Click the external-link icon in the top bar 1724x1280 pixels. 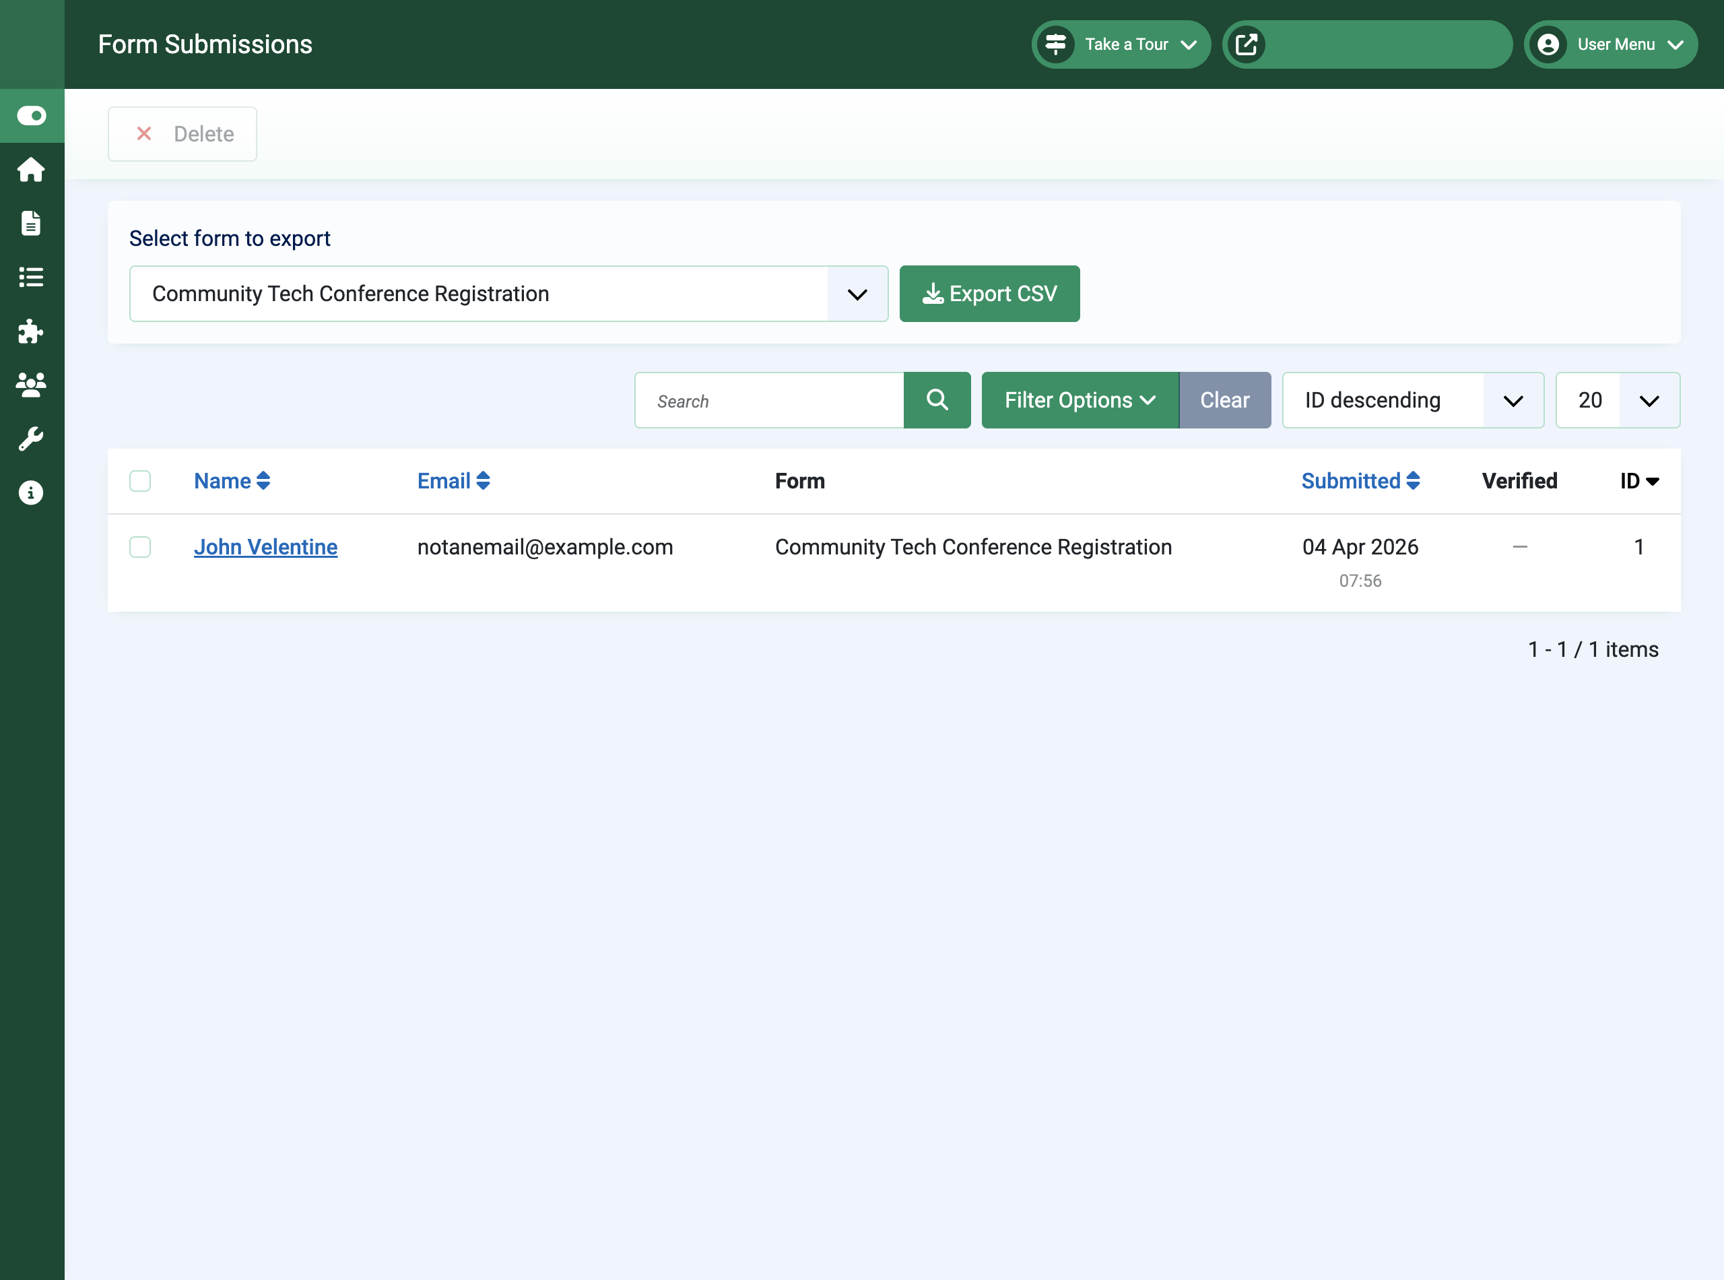(x=1249, y=44)
